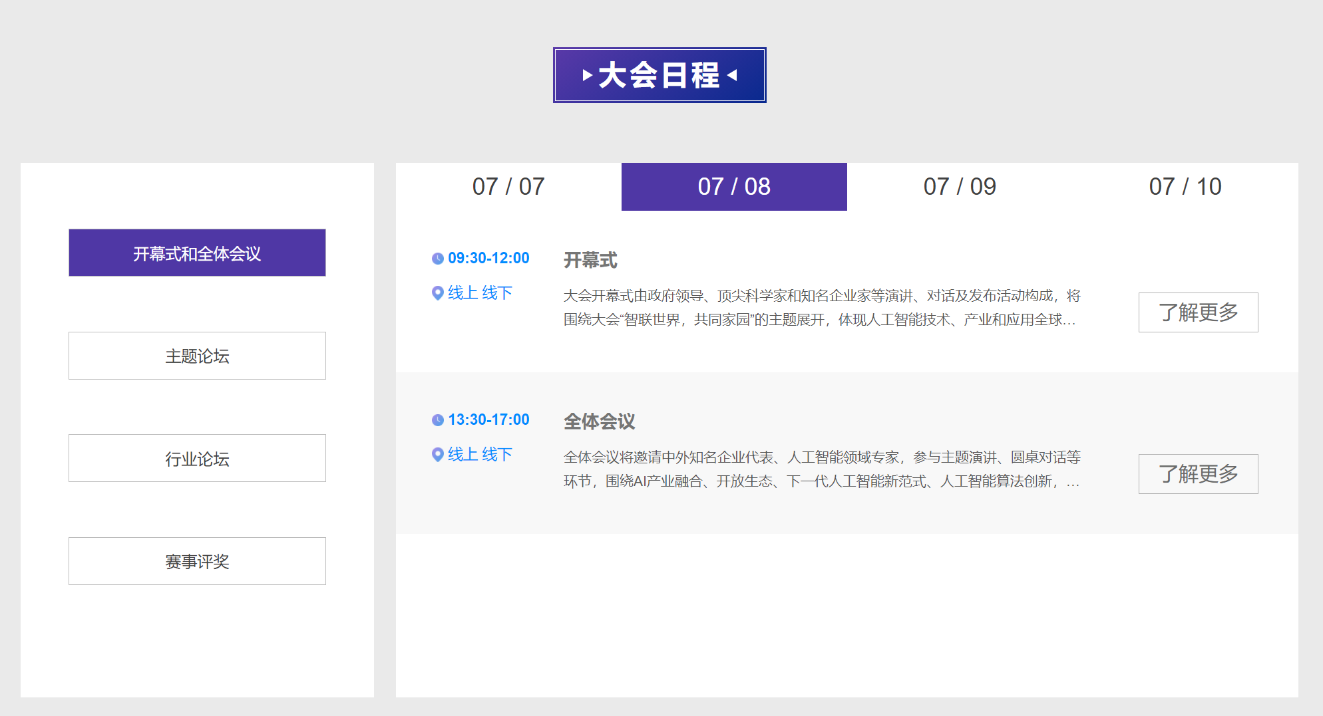Click the right-pointing triangle left of 大会日程
1323x716 pixels.
point(587,75)
